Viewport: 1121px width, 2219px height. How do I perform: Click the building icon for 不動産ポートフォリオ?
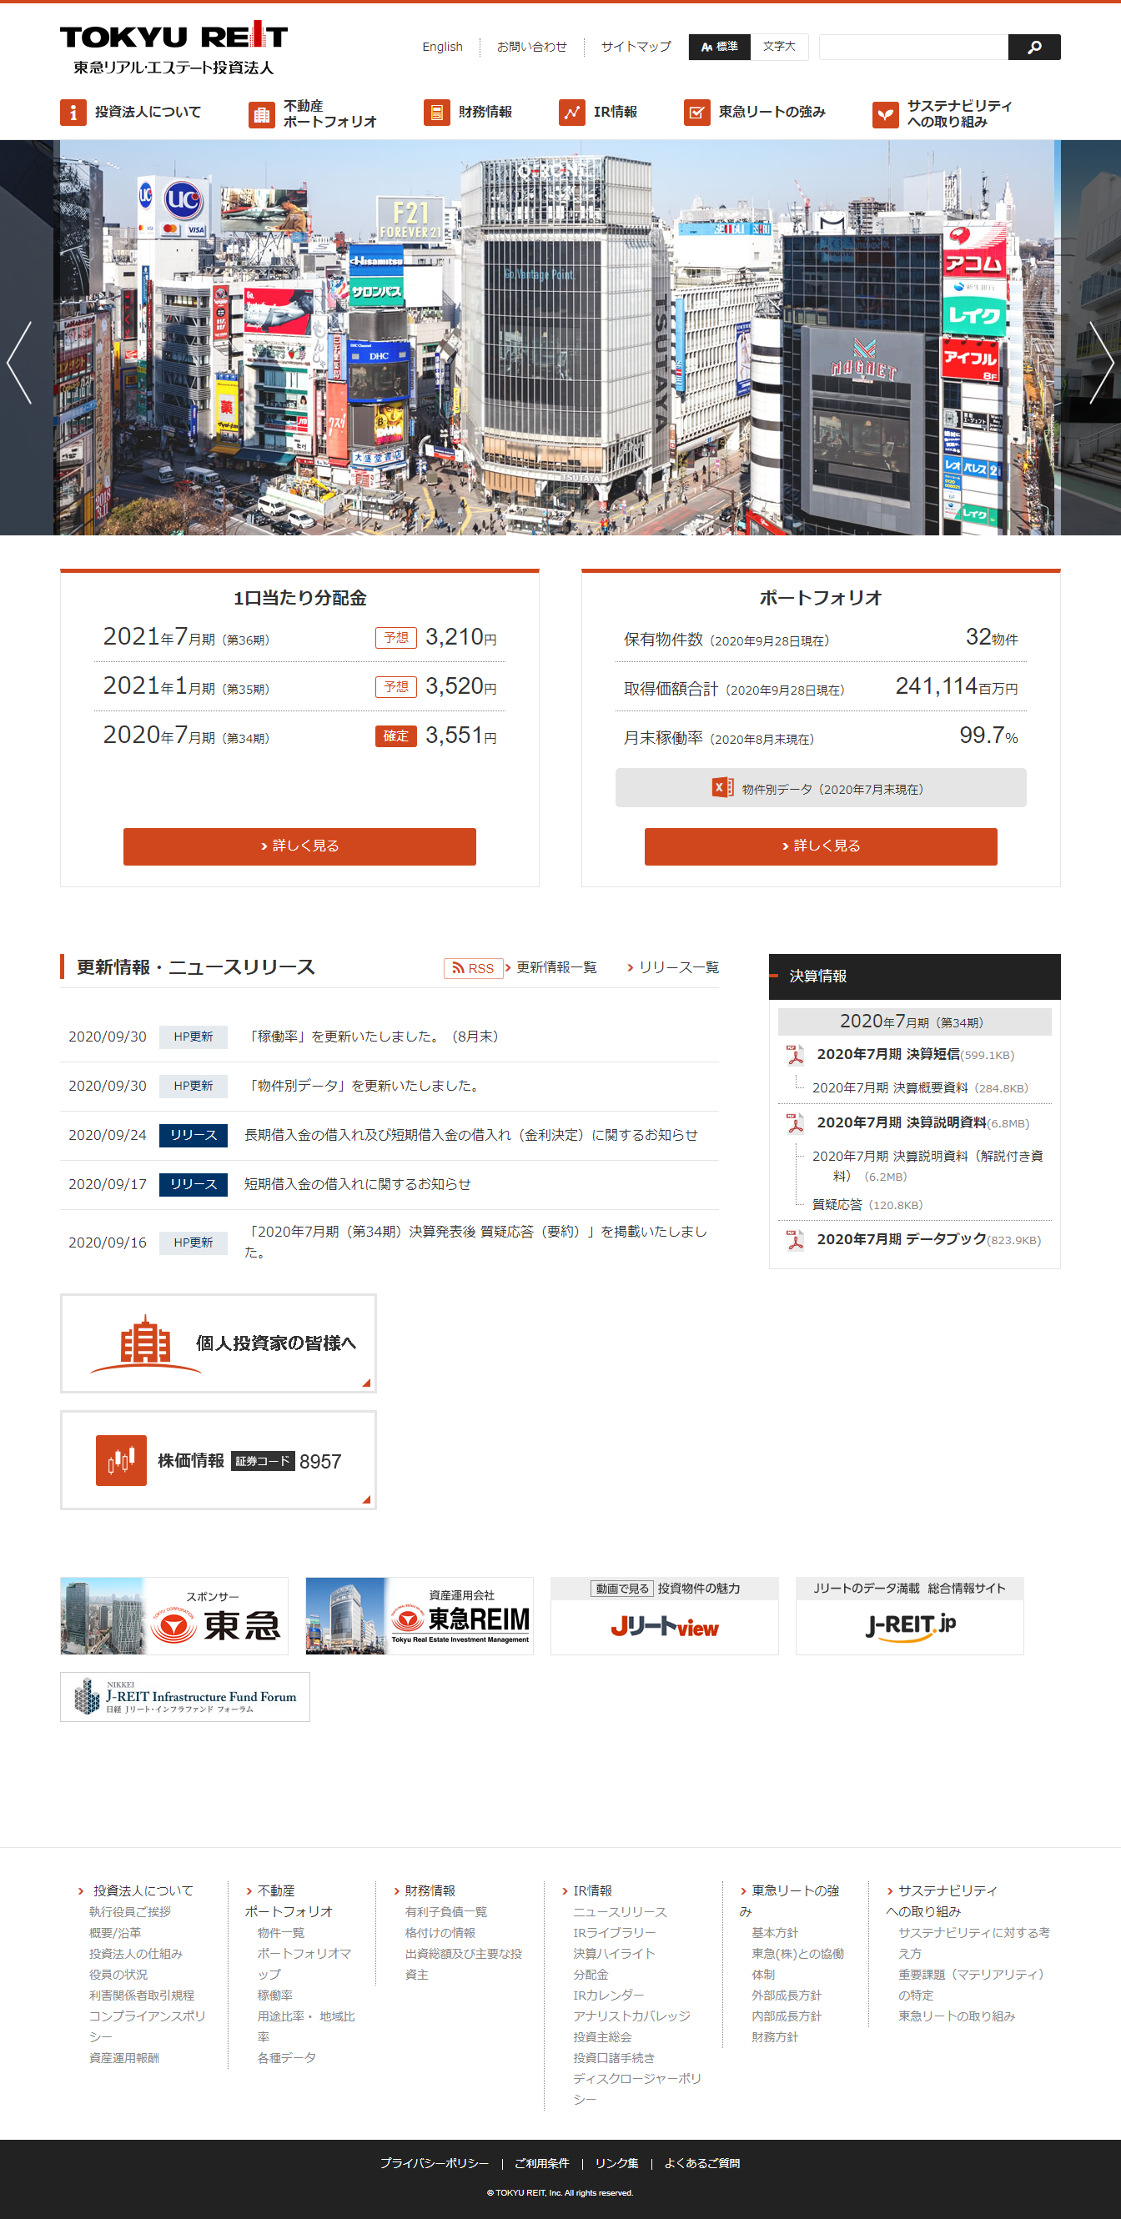pos(262,113)
